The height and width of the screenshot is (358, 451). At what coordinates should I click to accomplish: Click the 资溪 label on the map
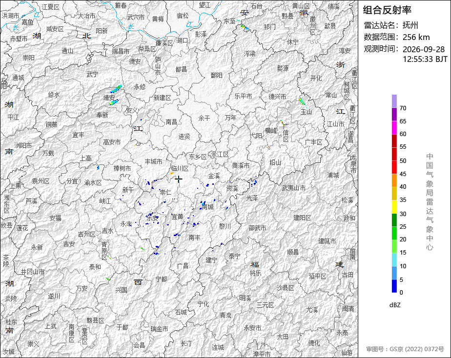(x=232, y=188)
